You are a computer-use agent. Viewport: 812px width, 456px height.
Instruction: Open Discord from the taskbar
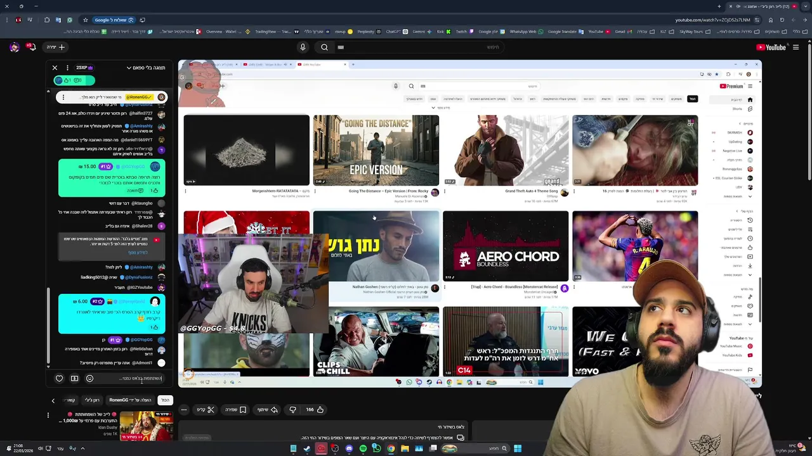click(349, 448)
